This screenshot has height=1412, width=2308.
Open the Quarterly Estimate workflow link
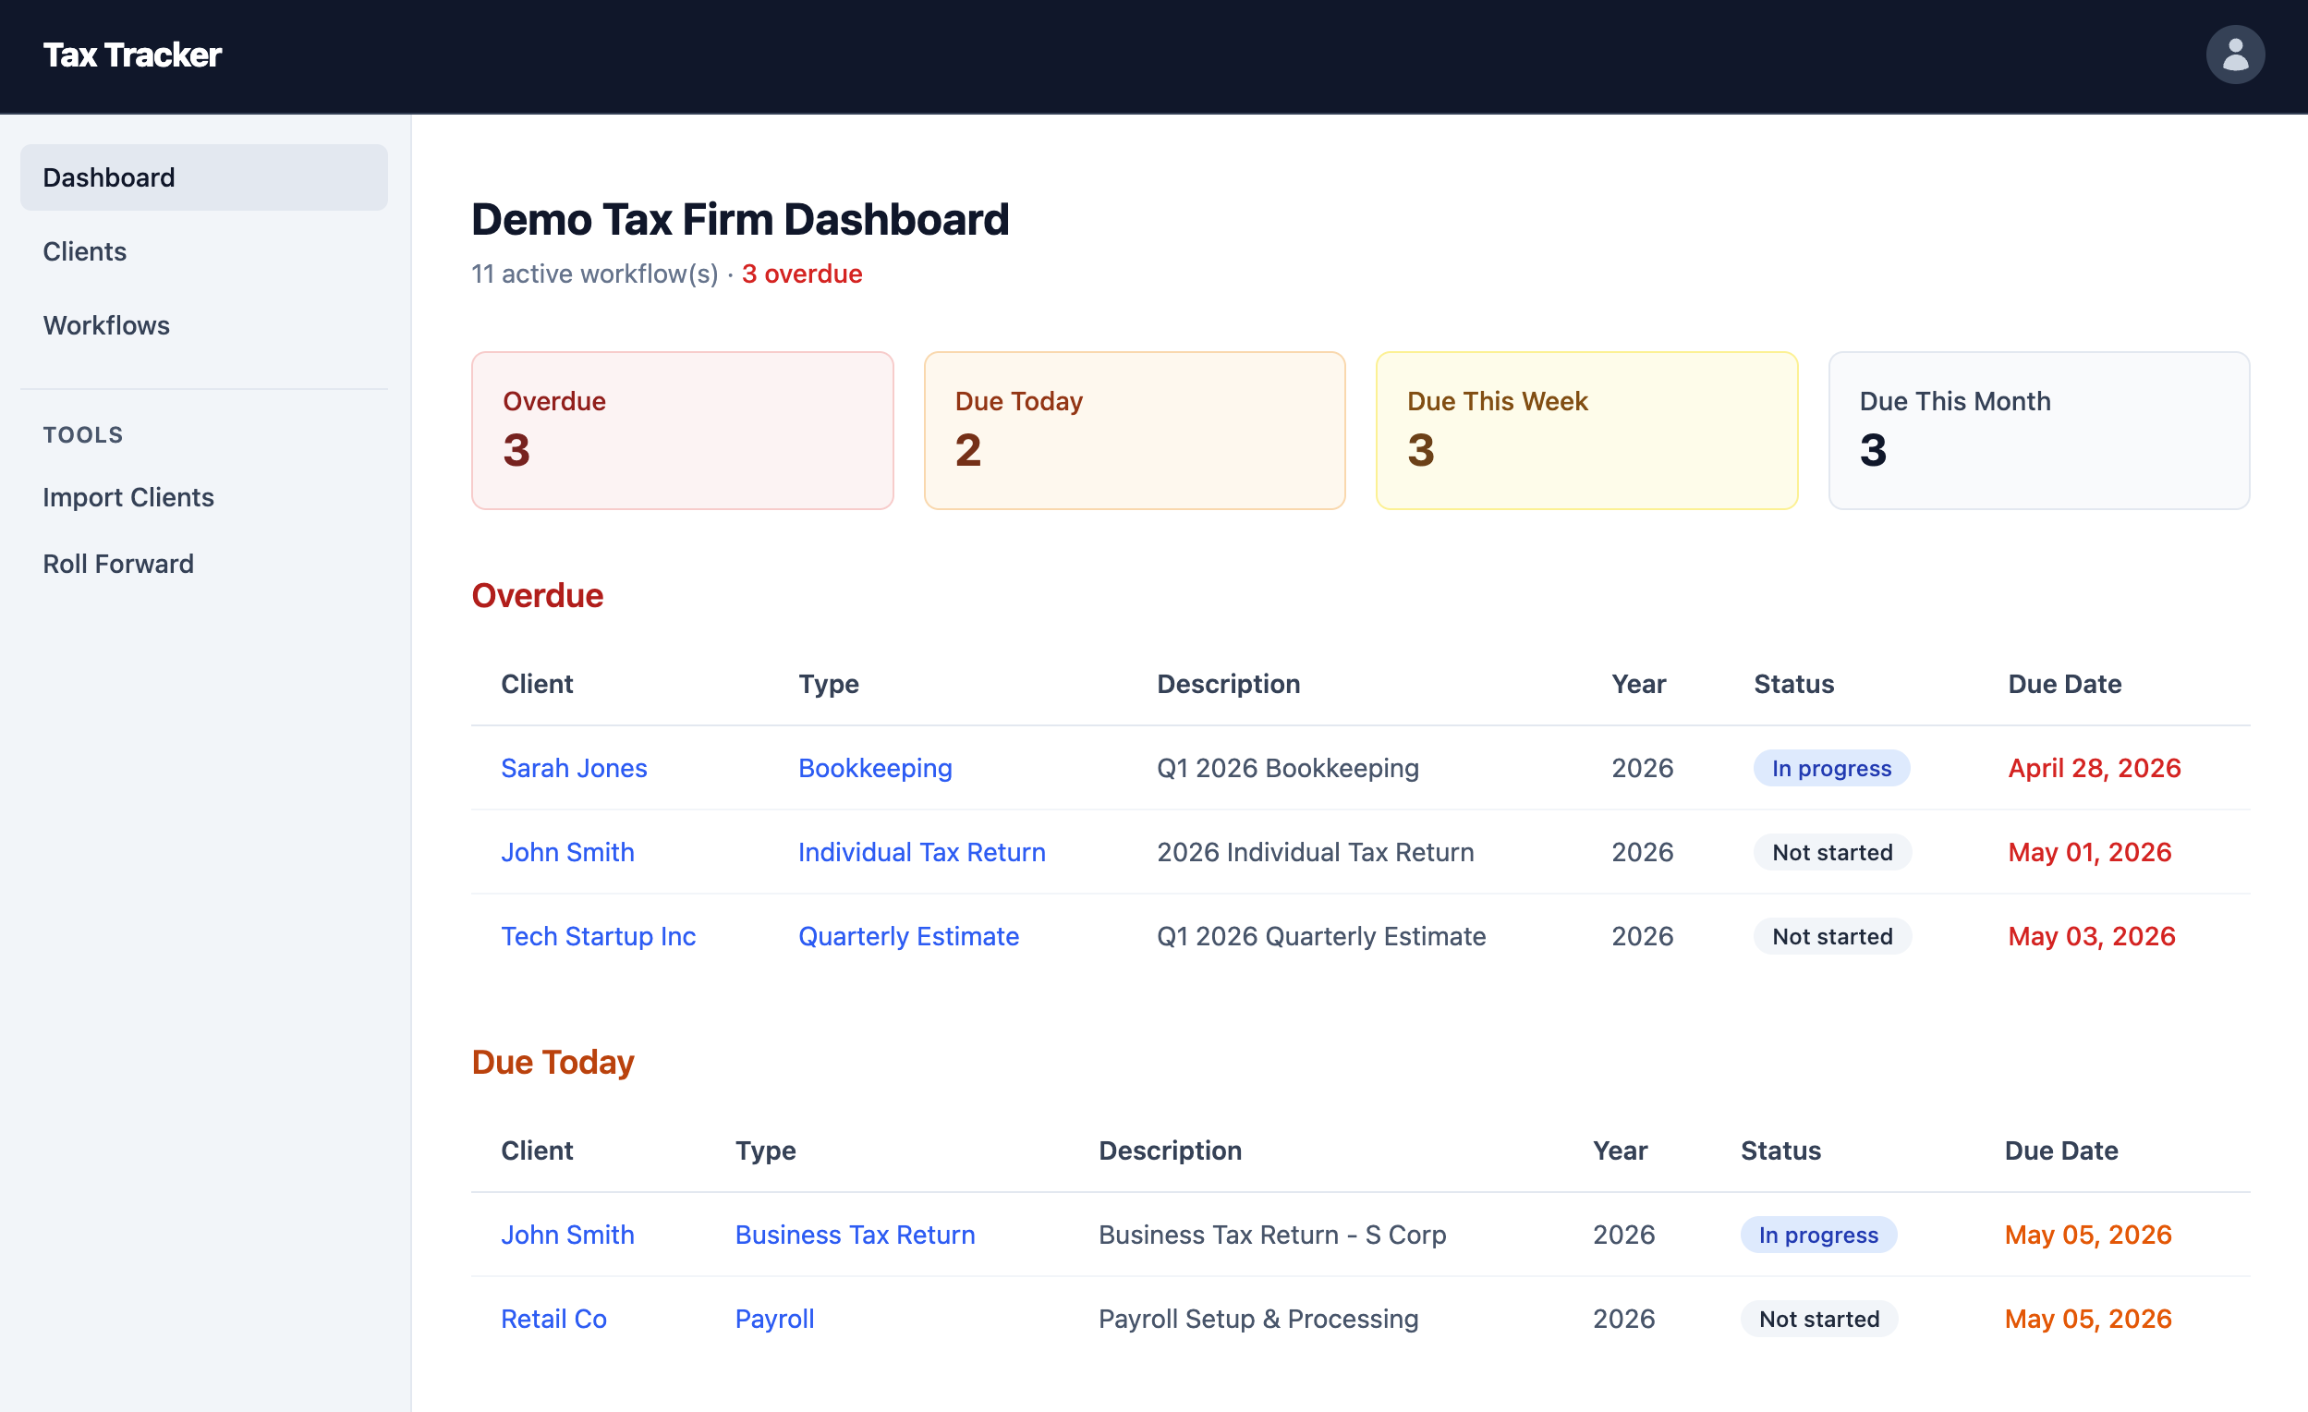point(908,937)
